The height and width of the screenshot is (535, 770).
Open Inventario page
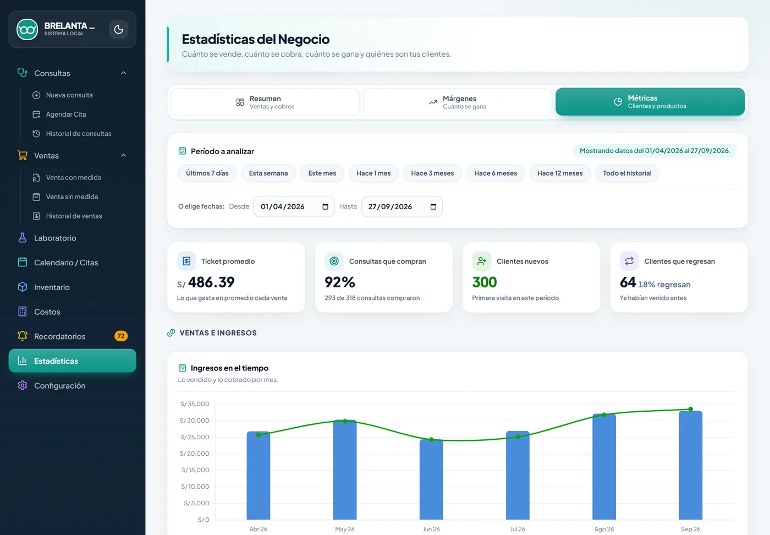click(73, 287)
